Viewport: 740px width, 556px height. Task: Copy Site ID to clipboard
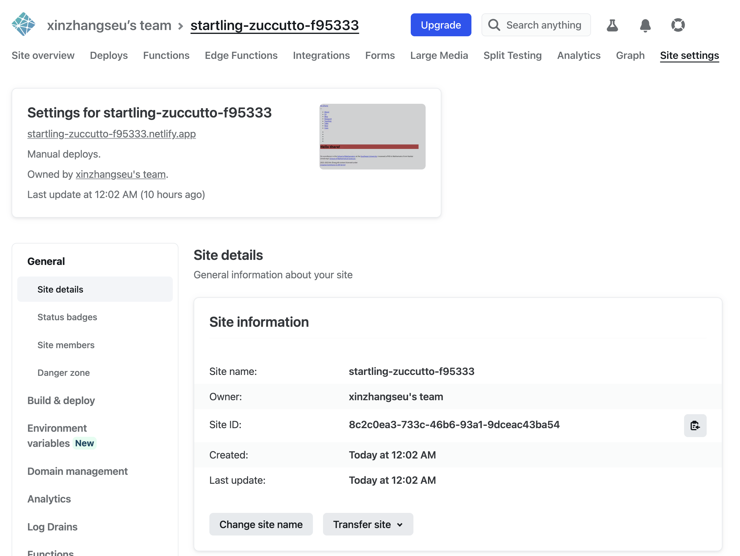click(694, 425)
